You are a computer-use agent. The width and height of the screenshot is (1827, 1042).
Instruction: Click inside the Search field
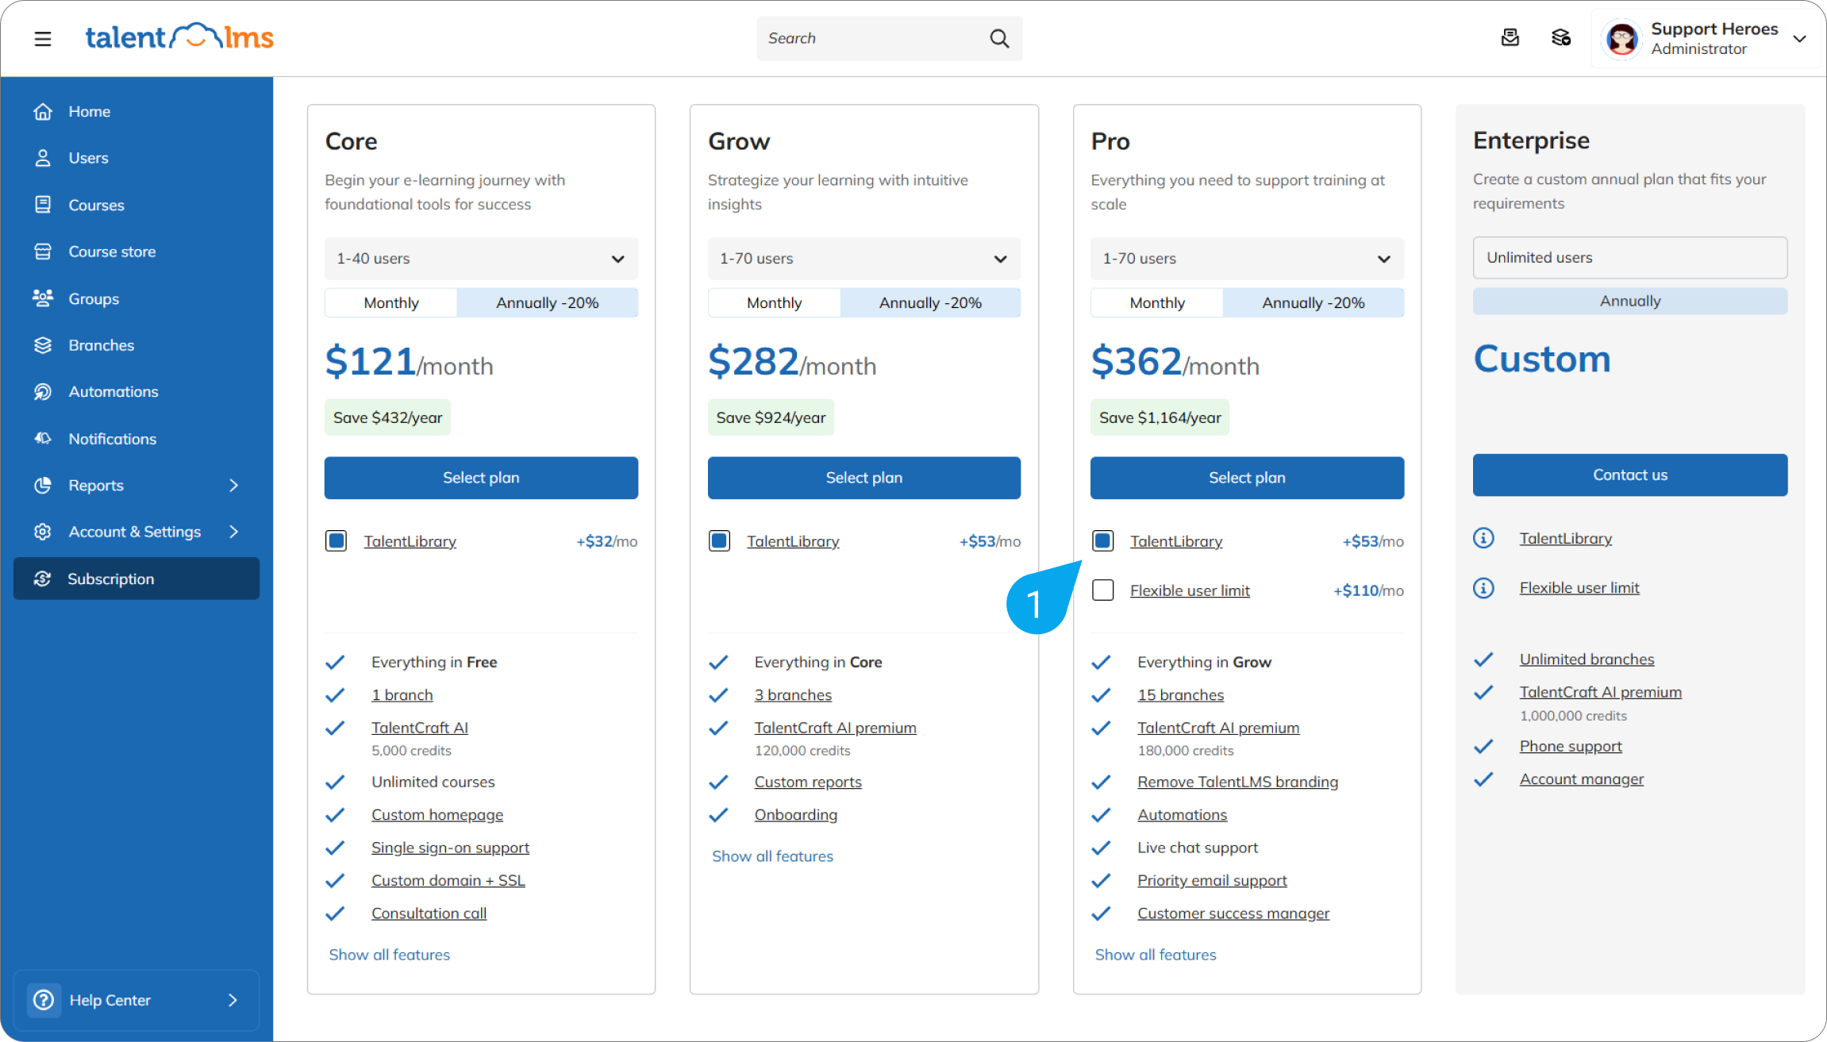(873, 37)
